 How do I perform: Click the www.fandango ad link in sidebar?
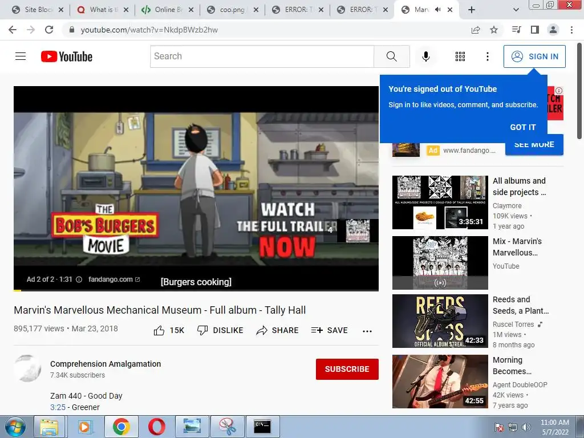[x=469, y=151]
